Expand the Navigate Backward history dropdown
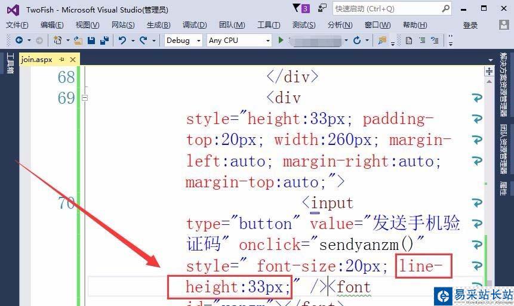Screen dimensions: 514x306 (29, 41)
